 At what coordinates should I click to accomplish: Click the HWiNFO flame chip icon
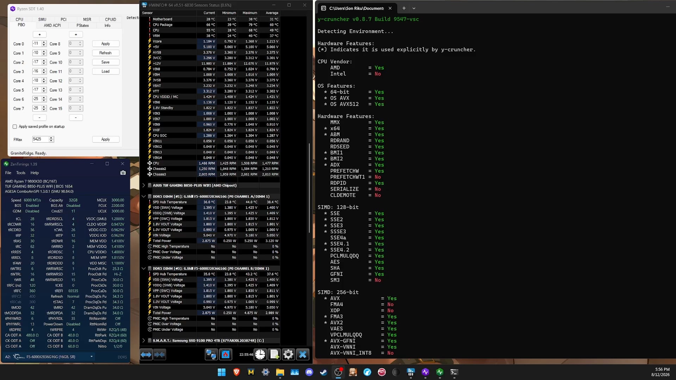[225, 354]
